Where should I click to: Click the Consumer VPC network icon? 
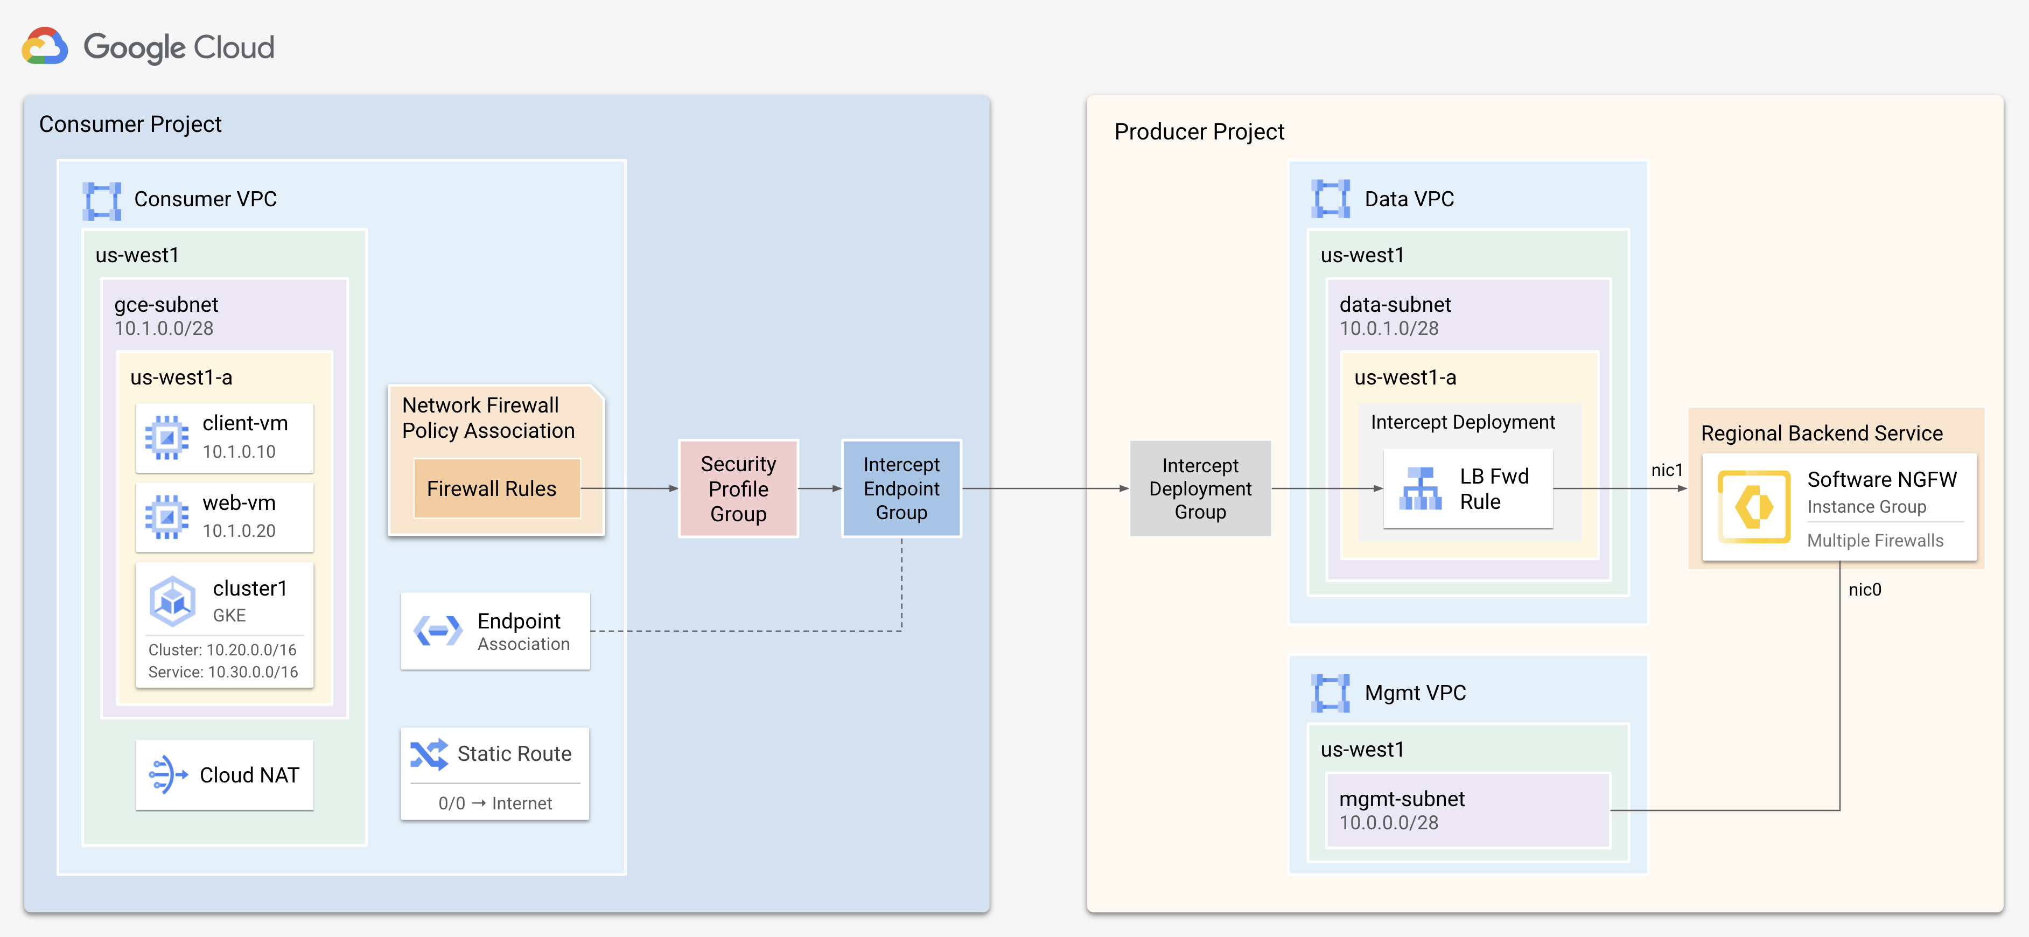[x=102, y=200]
